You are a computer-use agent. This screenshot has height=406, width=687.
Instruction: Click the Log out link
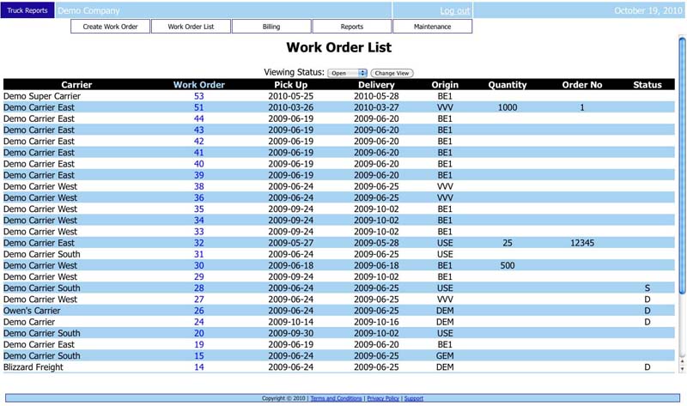[x=454, y=11]
